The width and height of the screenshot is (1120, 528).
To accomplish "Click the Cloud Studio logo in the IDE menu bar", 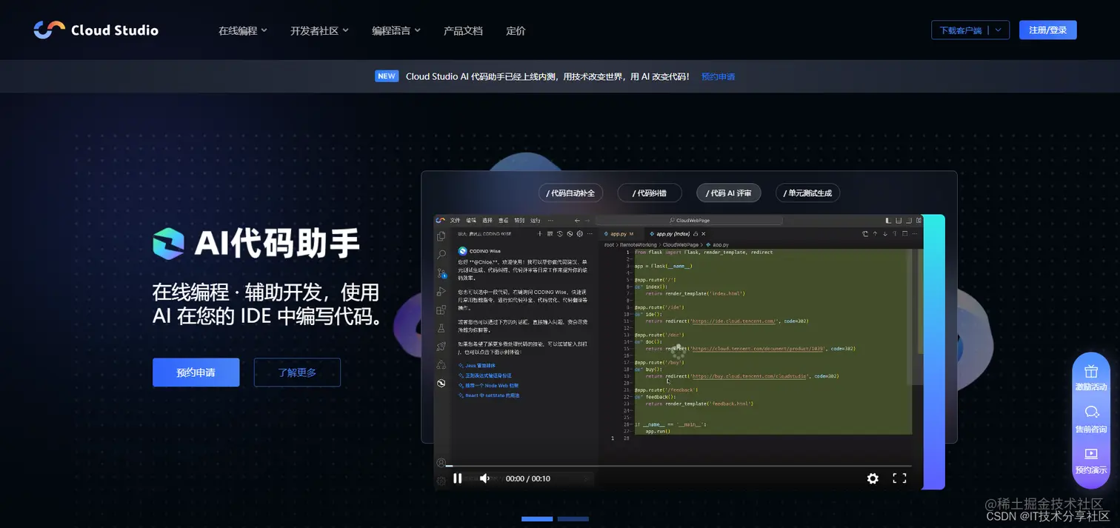I will click(440, 220).
